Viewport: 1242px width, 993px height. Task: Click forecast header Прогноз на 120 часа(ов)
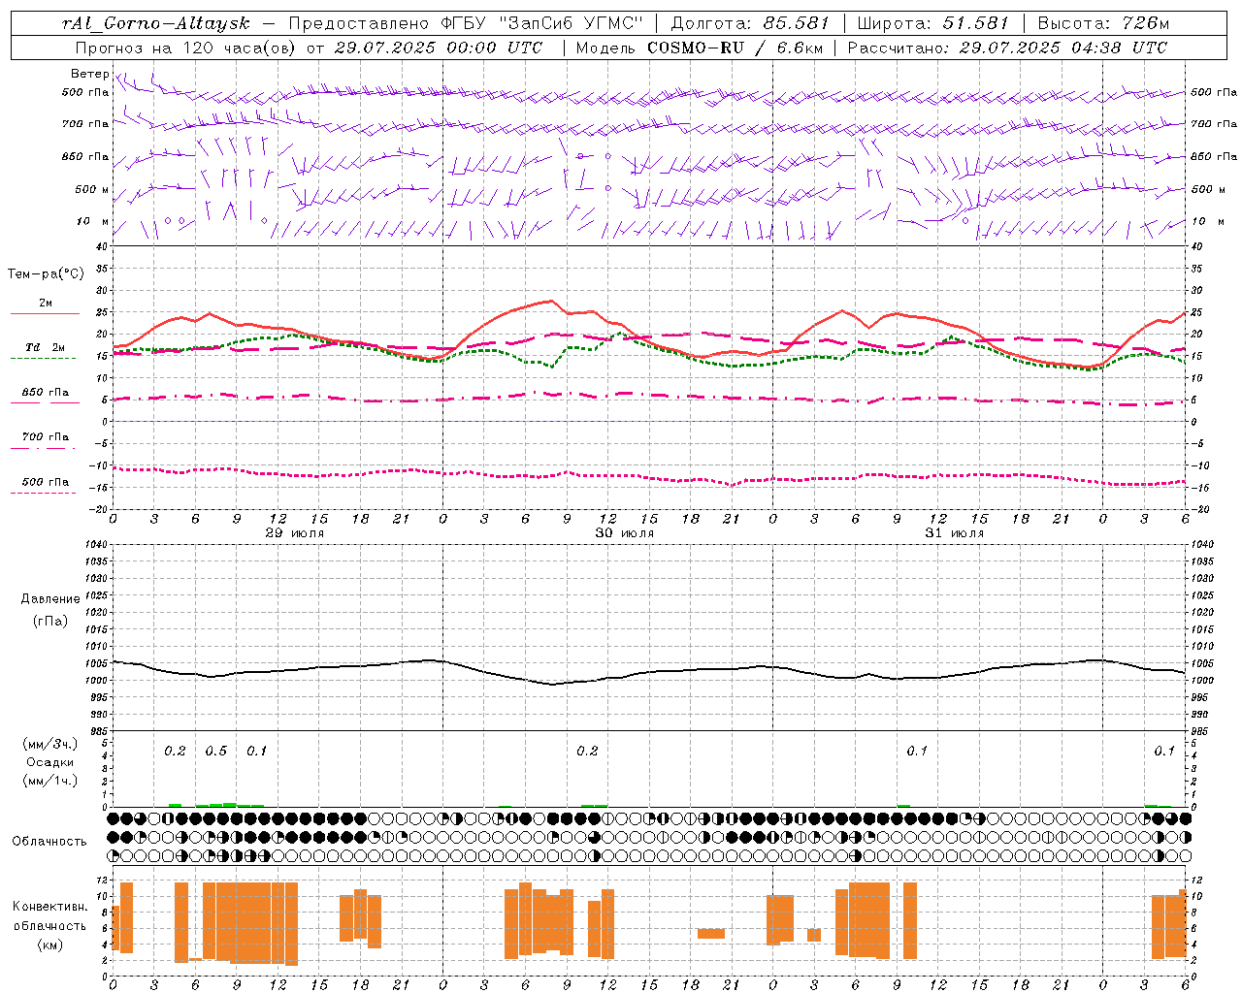(187, 47)
